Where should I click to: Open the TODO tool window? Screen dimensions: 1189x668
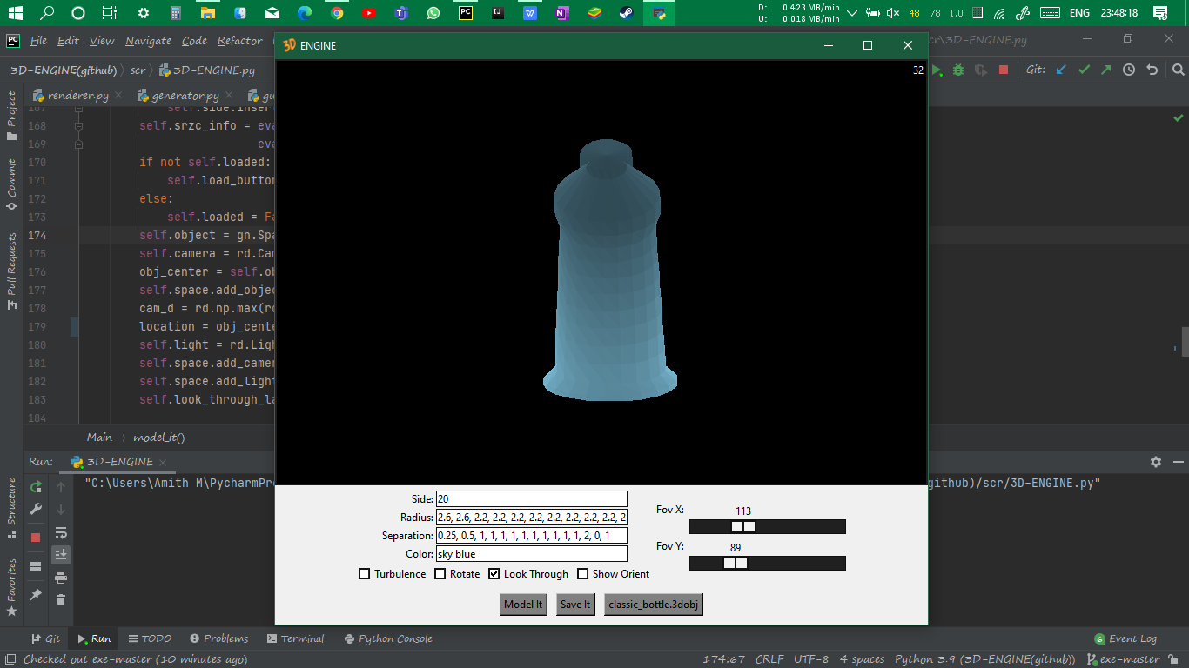click(x=149, y=638)
